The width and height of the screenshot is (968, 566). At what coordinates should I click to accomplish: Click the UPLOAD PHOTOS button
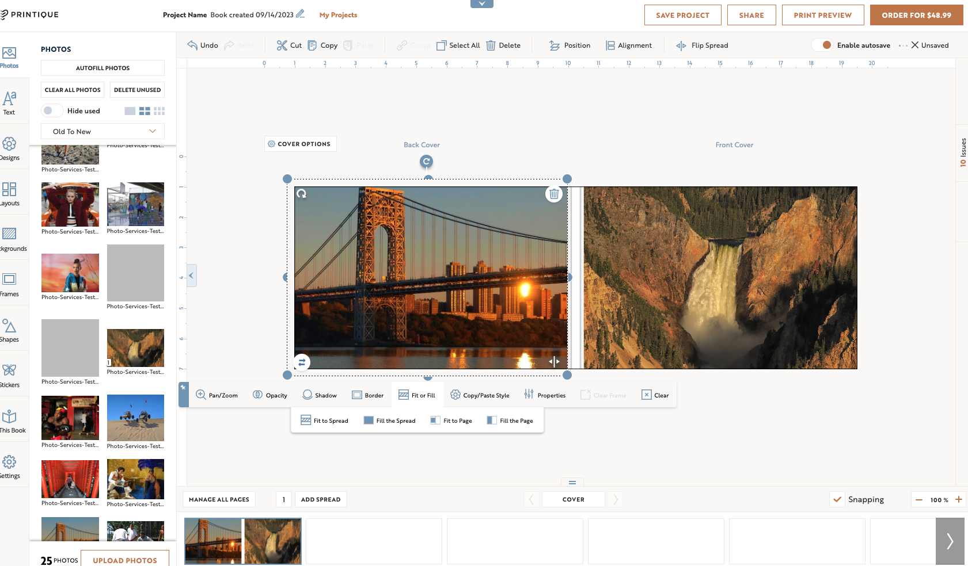coord(124,560)
